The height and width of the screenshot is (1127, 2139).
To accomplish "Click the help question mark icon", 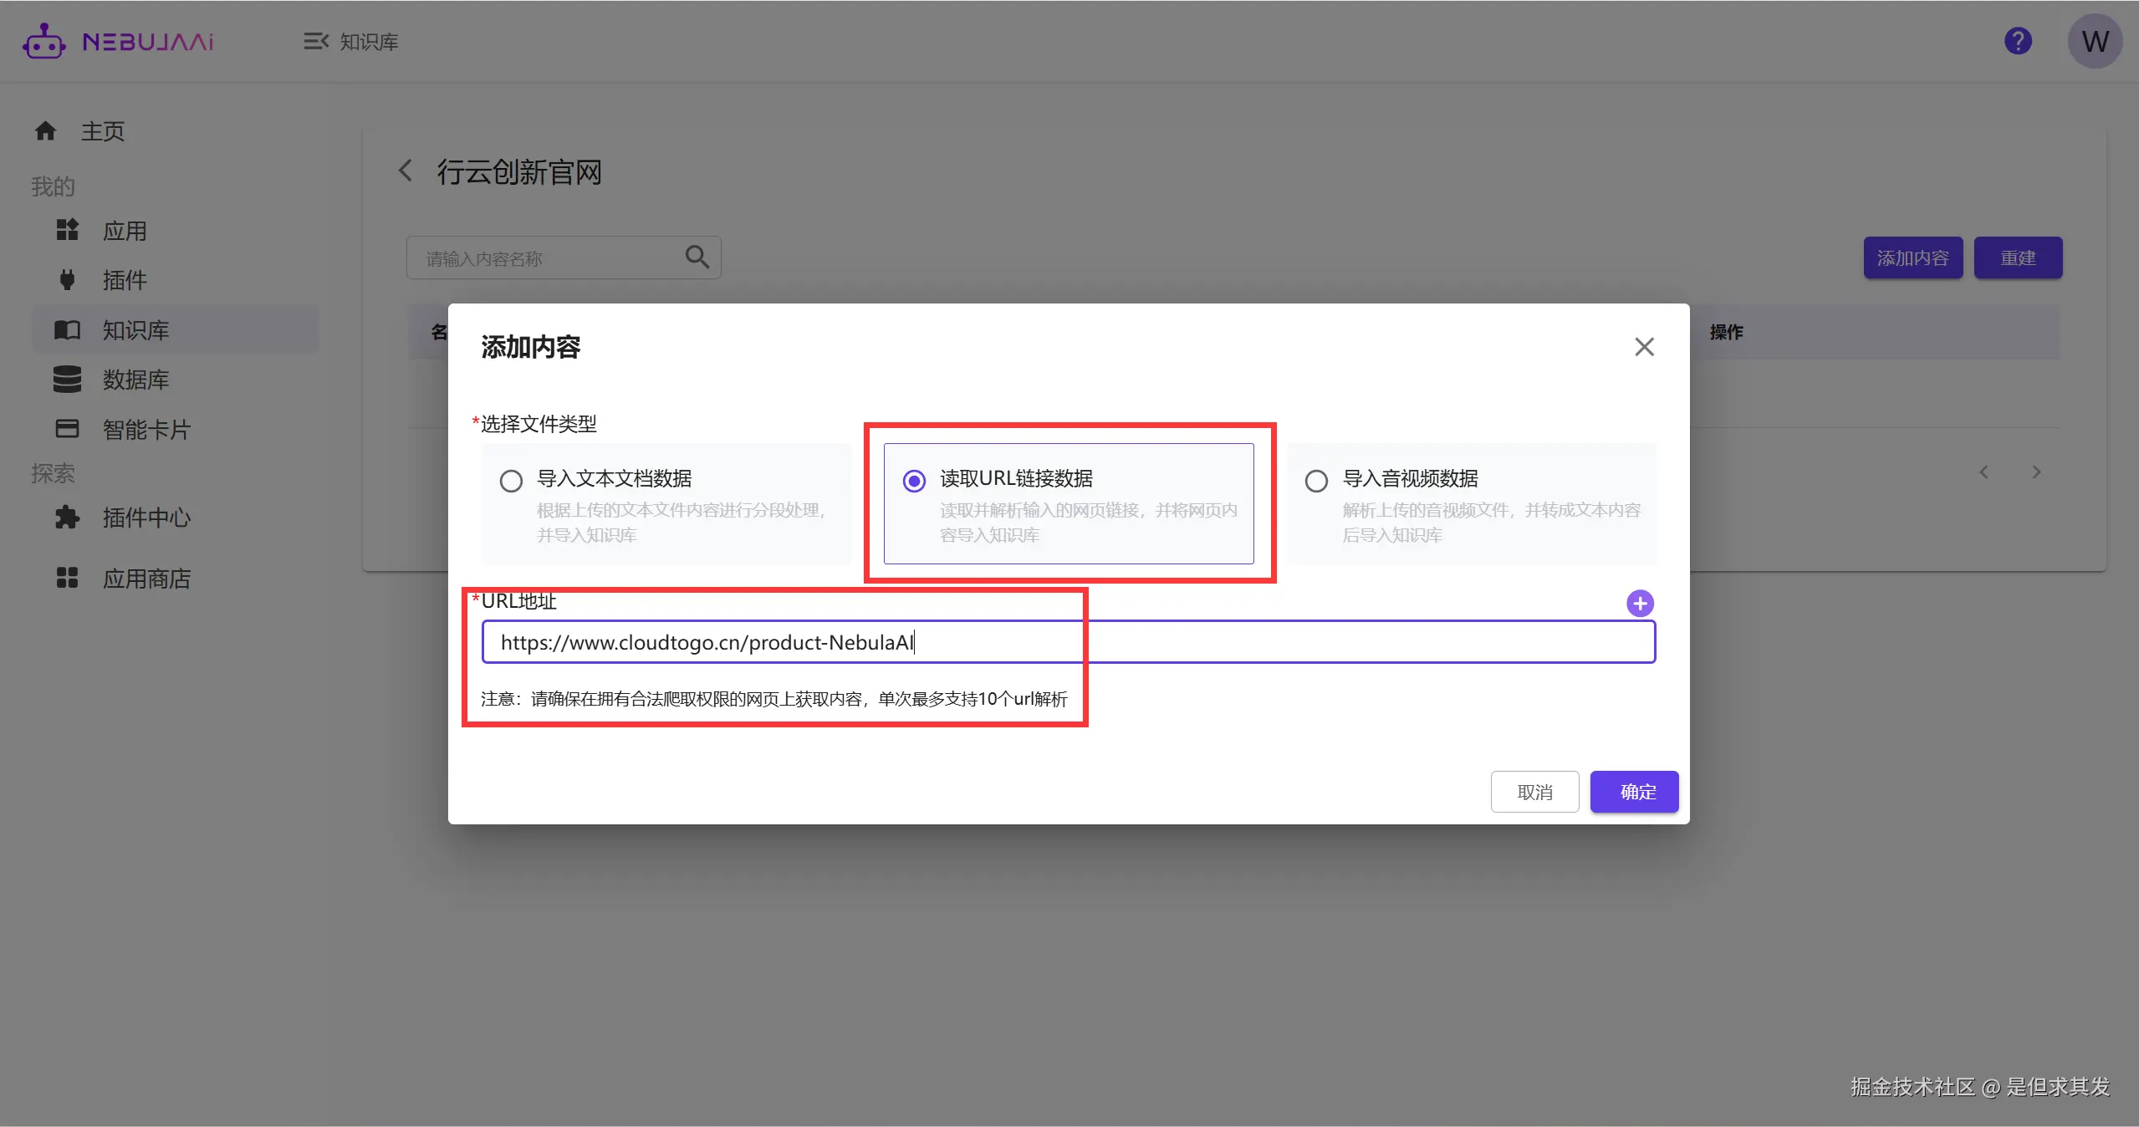I will [2018, 40].
